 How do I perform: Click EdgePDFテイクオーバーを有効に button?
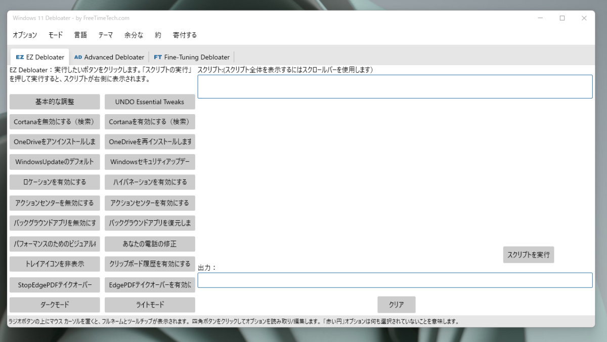pyautogui.click(x=150, y=284)
